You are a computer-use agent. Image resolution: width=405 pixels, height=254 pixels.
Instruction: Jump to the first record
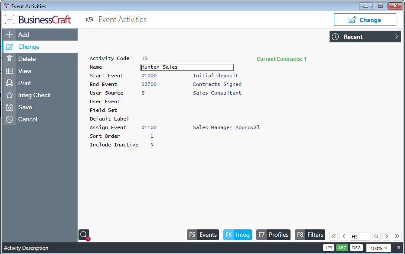[333, 236]
